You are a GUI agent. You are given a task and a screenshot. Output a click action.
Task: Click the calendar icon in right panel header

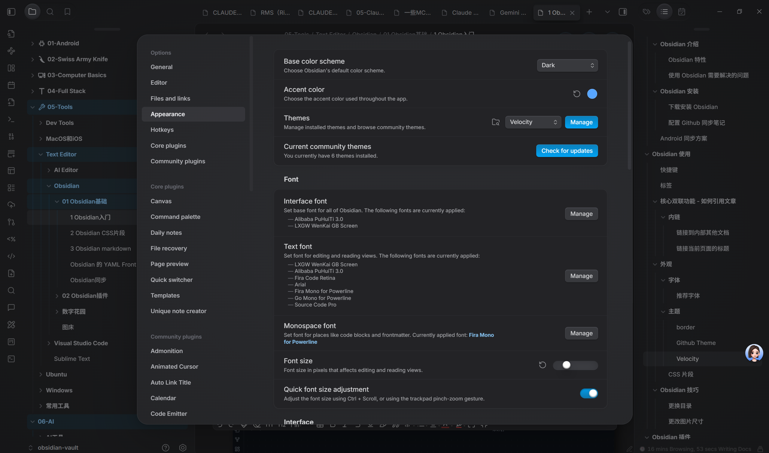click(681, 12)
